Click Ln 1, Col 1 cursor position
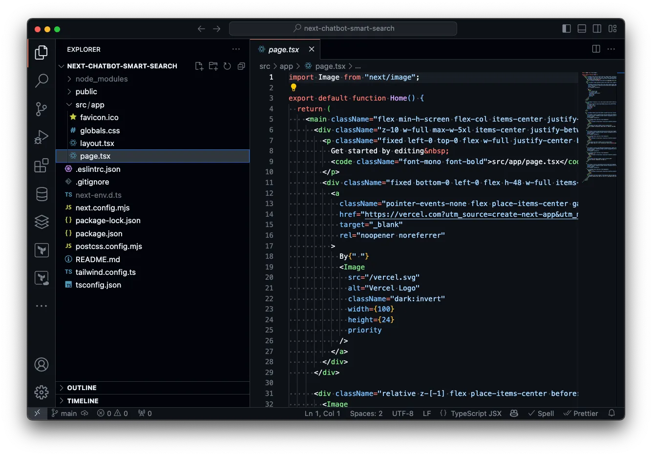The width and height of the screenshot is (652, 456). [x=322, y=413]
